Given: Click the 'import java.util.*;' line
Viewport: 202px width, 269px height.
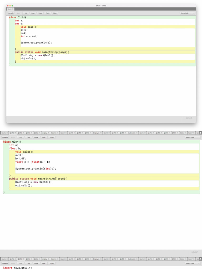Looking at the screenshot, I should click(x=17, y=268).
